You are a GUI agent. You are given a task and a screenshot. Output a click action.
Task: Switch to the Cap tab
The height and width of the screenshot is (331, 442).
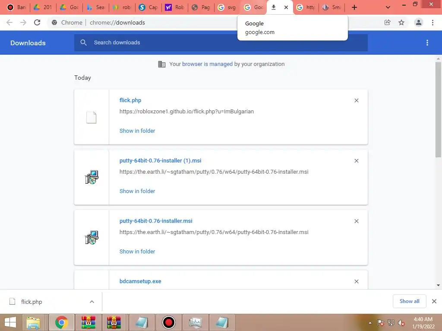(x=148, y=7)
